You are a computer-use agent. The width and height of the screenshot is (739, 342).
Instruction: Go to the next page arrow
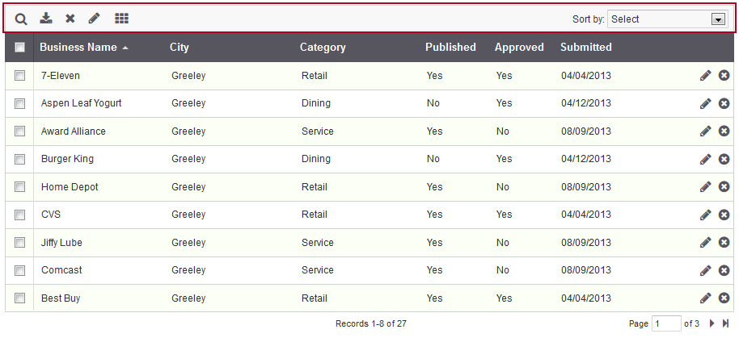[712, 323]
